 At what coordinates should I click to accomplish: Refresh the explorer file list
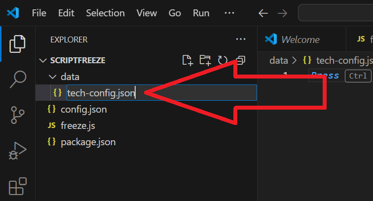coord(223,60)
